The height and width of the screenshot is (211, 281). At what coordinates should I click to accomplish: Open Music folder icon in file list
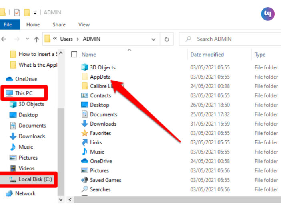[85, 152]
